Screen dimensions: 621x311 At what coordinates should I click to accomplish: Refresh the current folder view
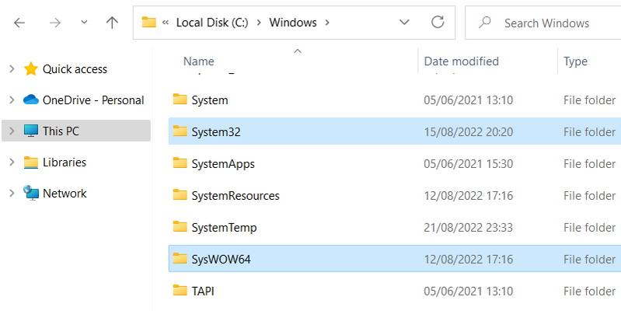pos(438,23)
